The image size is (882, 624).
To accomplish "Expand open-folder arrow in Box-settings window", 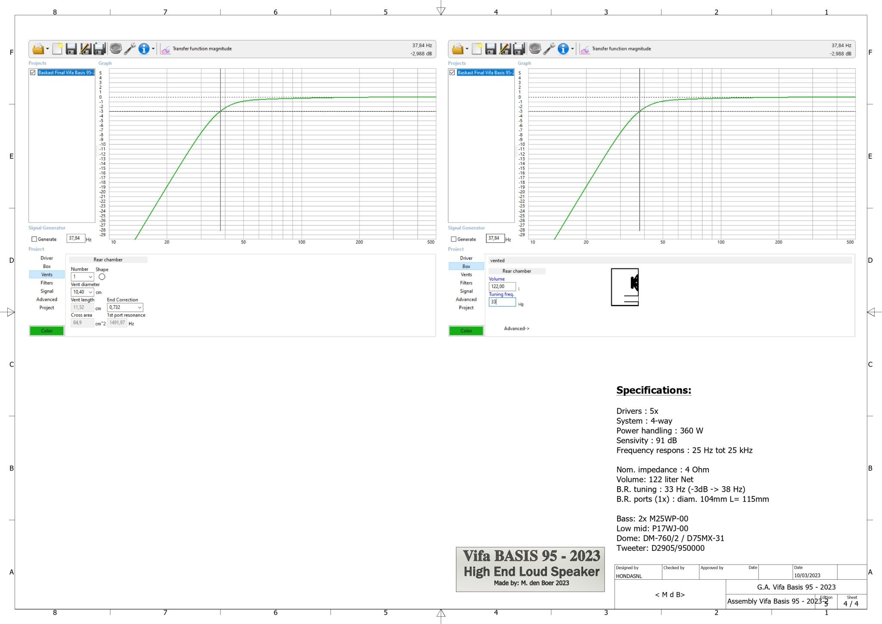I will point(467,49).
